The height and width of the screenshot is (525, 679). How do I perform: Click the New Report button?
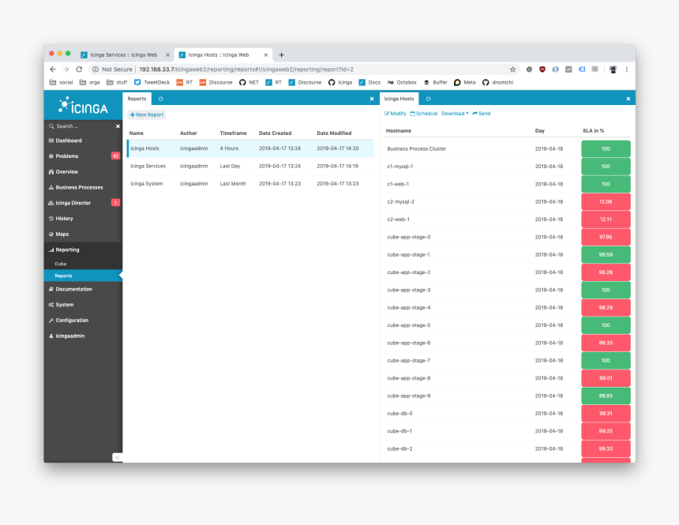click(147, 114)
